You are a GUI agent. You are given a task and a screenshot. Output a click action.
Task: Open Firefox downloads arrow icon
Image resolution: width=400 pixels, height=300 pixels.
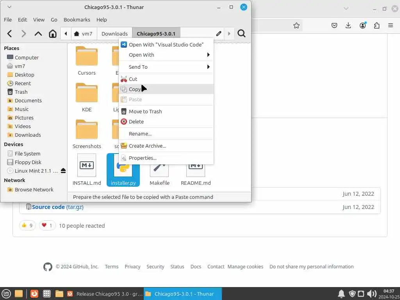[x=348, y=25]
